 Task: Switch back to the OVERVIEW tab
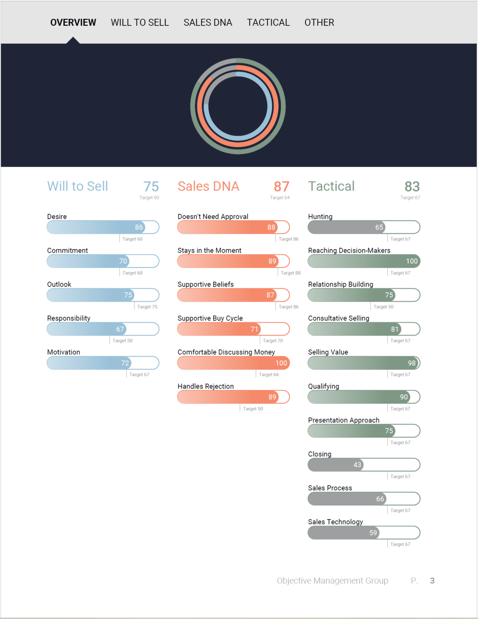point(73,23)
